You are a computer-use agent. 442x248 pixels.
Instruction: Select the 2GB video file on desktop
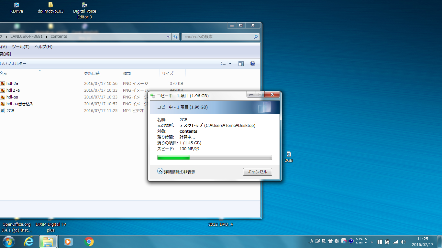(x=289, y=157)
